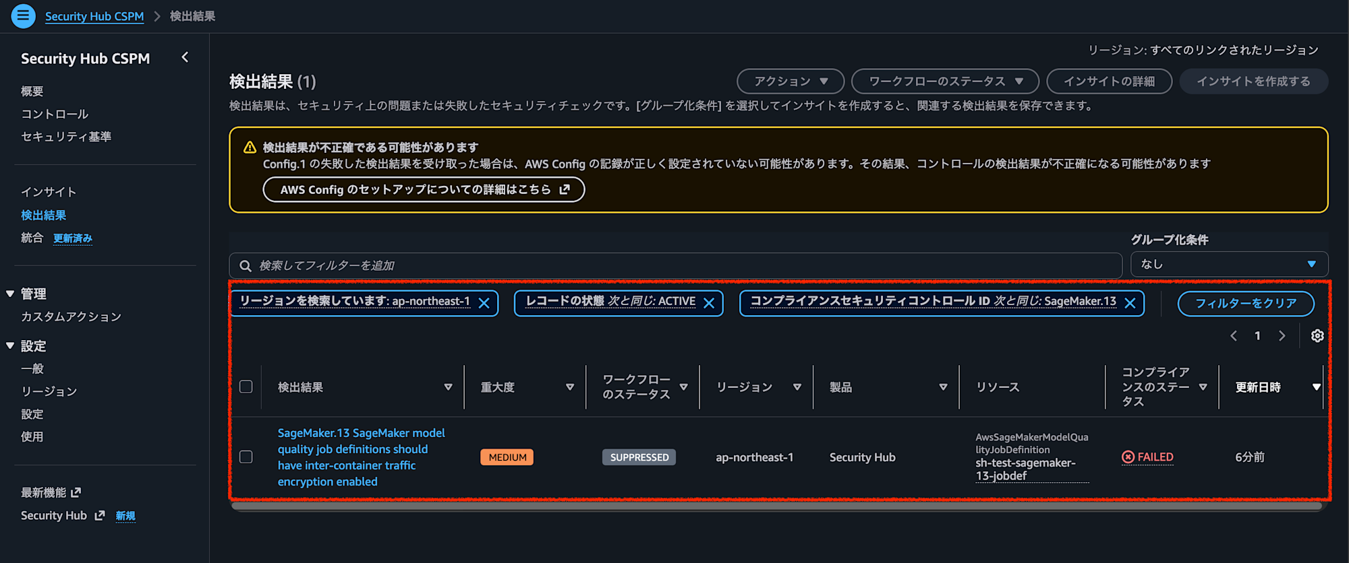Sort by 検出結果 column arrow

tap(448, 387)
